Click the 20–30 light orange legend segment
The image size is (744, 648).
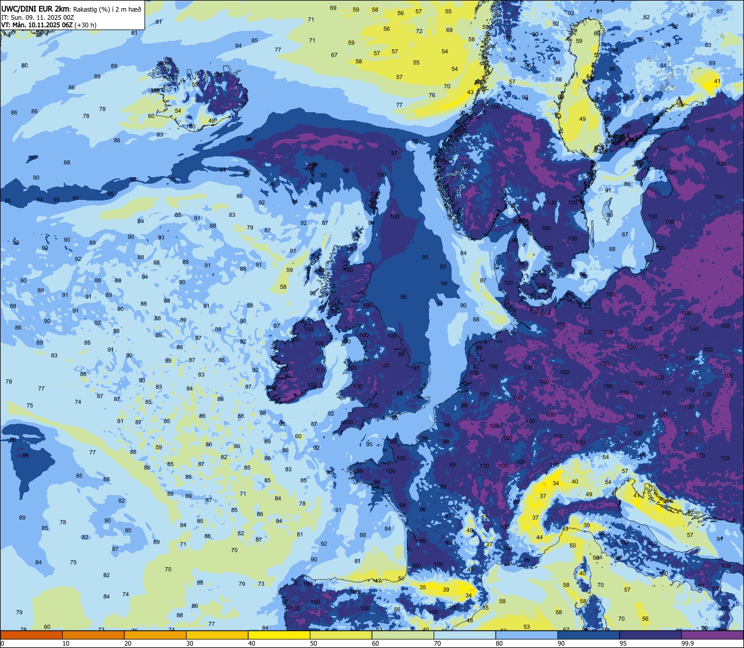pos(155,635)
